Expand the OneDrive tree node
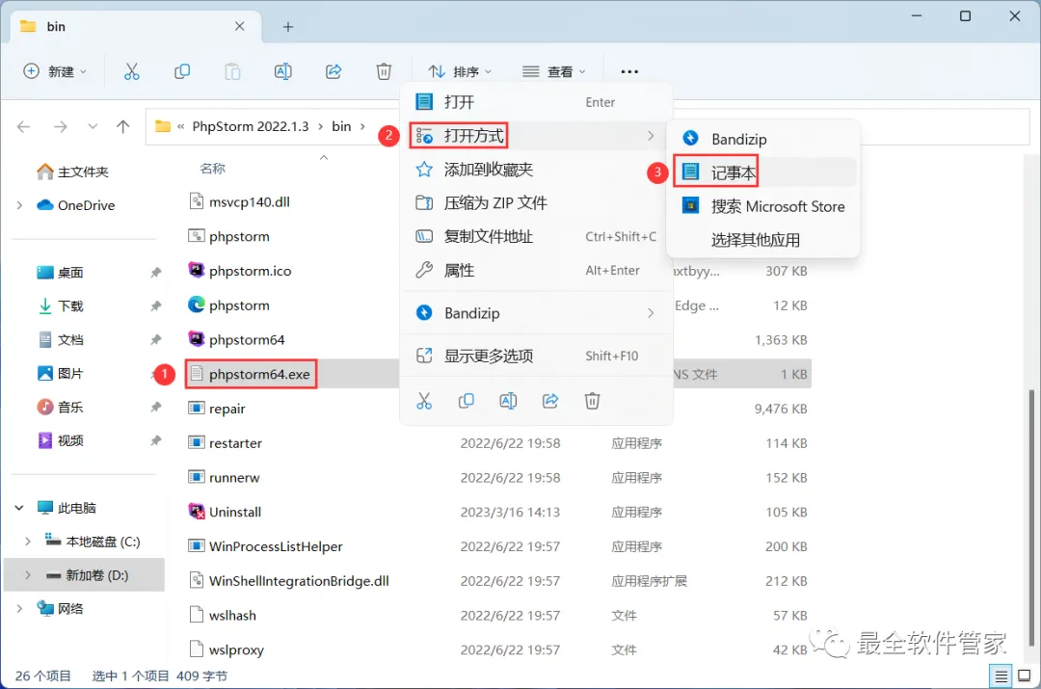1041x689 pixels. [x=19, y=205]
